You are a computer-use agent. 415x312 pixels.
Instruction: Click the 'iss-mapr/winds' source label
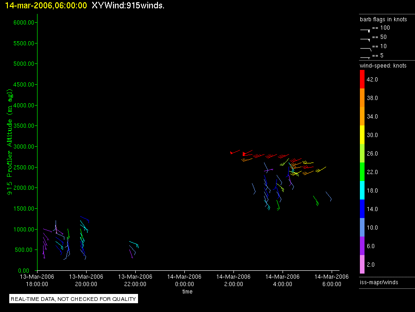click(x=379, y=282)
